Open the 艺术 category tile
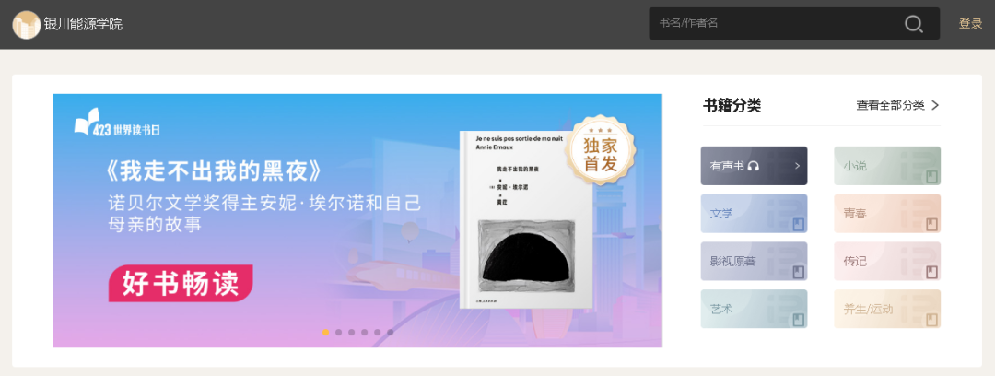 (x=754, y=309)
